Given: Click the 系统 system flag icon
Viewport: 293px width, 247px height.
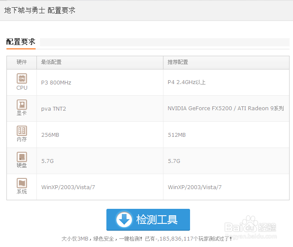Looking at the screenshot, I should (x=22, y=183).
